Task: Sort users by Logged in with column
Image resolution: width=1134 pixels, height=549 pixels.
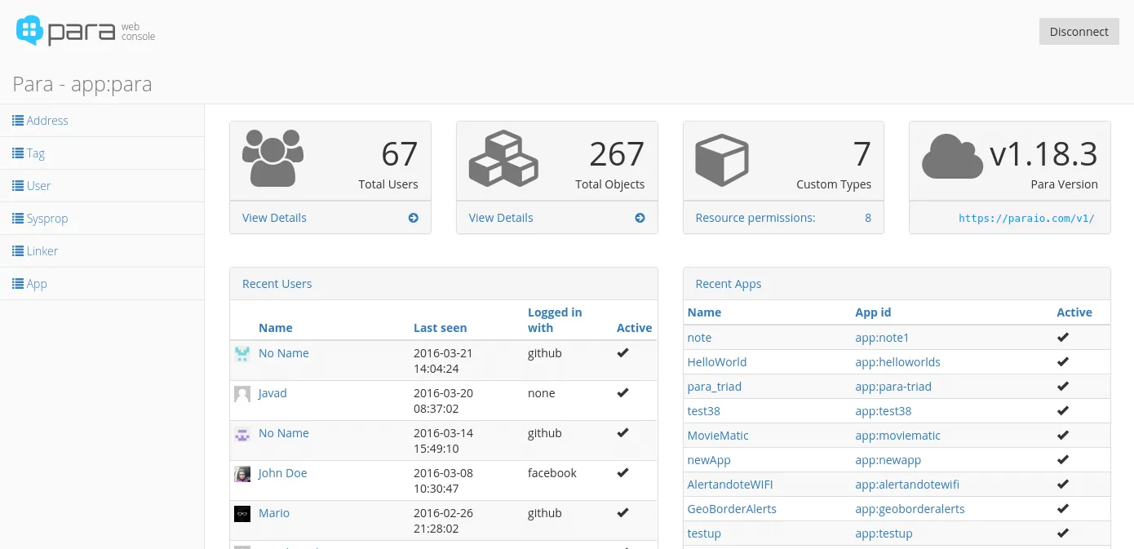Action: coord(554,320)
